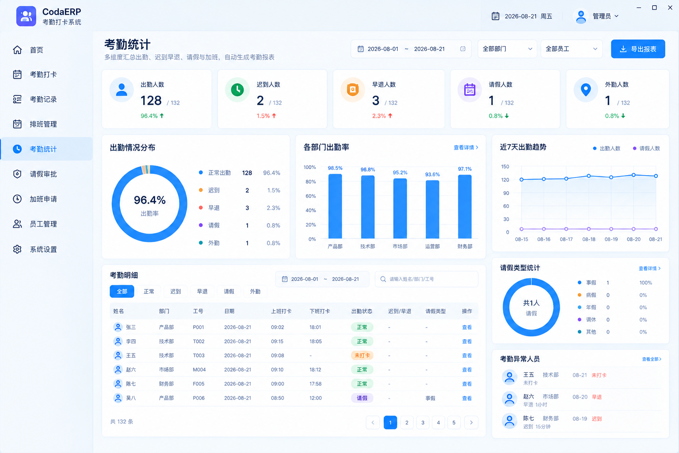Click the 产品部 98.5% bar
The width and height of the screenshot is (679, 453).
coord(335,206)
